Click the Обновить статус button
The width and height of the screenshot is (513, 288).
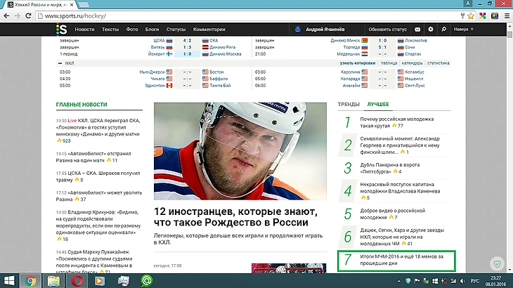point(387,30)
